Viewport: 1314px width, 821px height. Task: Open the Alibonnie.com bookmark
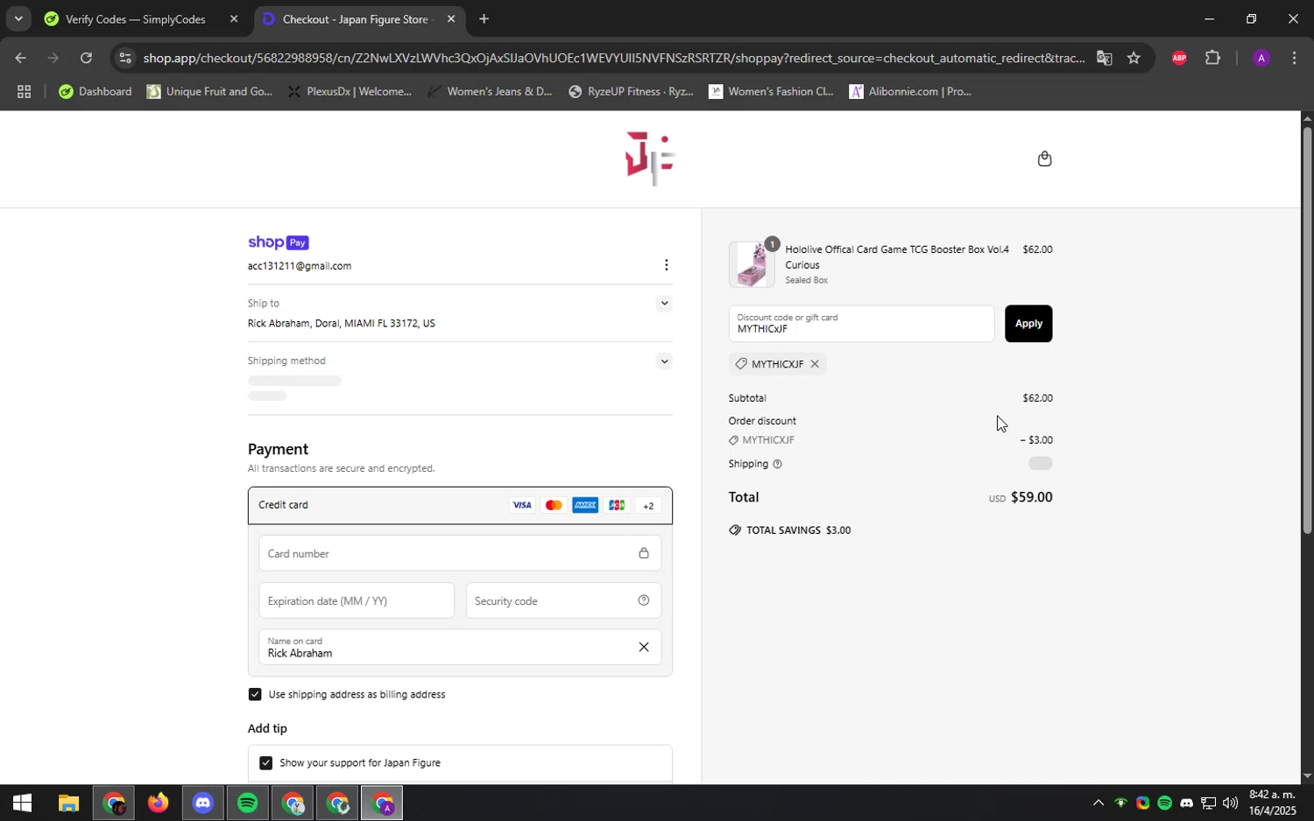tap(911, 92)
